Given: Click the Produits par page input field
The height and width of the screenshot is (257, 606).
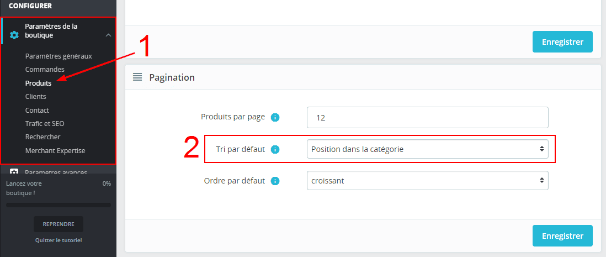Looking at the screenshot, I should pos(427,117).
